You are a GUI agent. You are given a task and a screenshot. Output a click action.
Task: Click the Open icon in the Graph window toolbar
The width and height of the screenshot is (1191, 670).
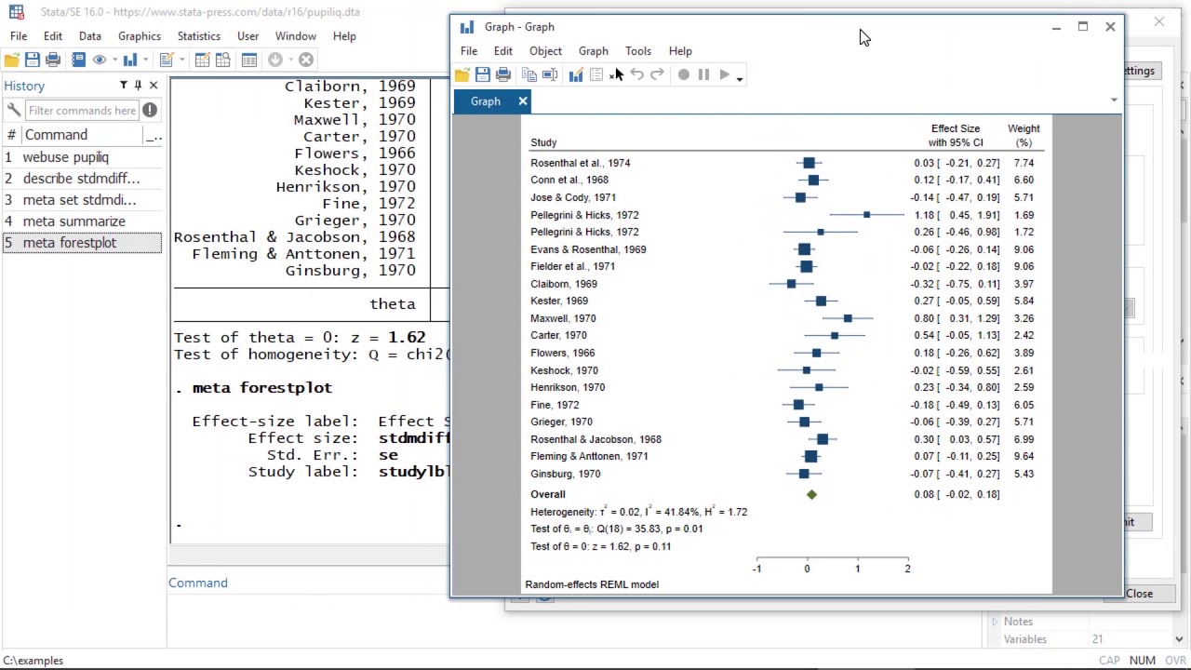pyautogui.click(x=462, y=75)
